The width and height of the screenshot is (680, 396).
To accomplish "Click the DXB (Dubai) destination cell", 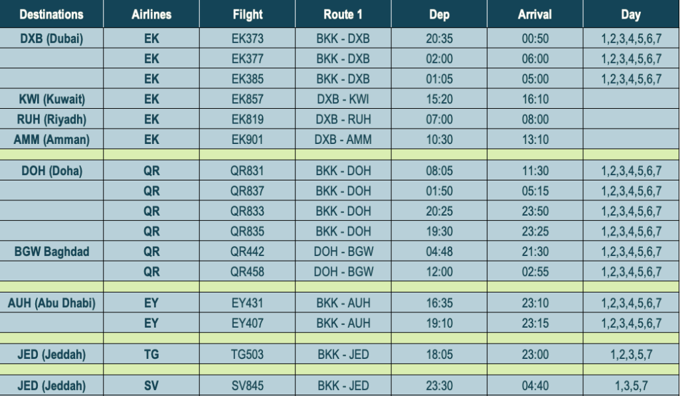I will 51,38.
